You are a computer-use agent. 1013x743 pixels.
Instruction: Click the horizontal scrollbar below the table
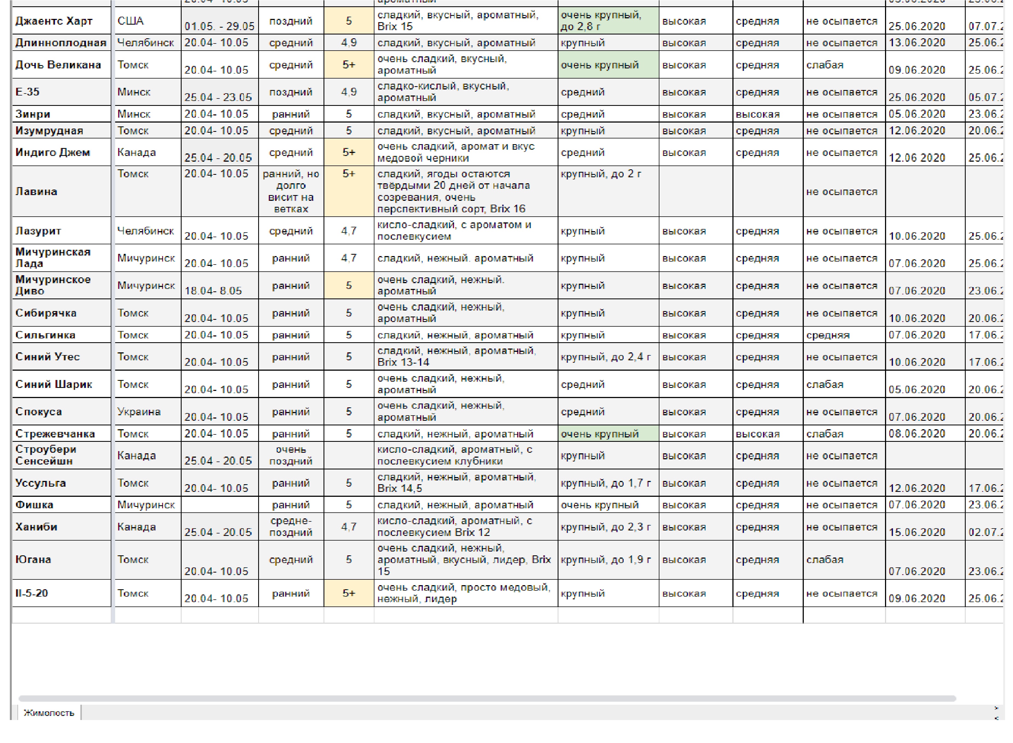(x=487, y=698)
